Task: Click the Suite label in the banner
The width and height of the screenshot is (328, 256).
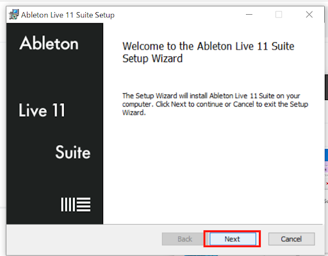Action: pos(73,152)
